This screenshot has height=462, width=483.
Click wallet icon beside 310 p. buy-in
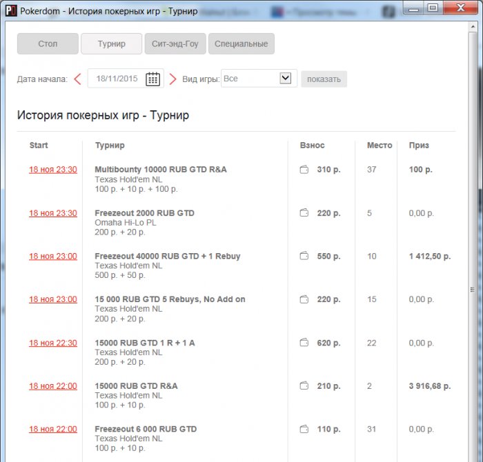(304, 170)
